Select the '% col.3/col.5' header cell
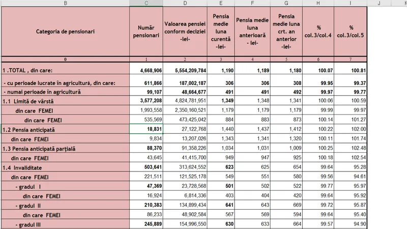The width and height of the screenshot is (407, 229). [351, 32]
